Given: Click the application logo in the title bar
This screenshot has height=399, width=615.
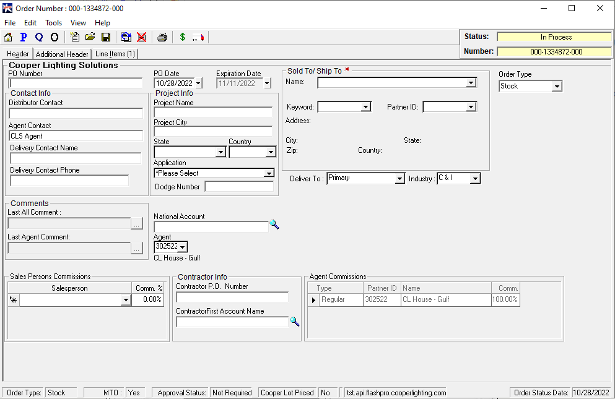Looking at the screenshot, I should click(7, 8).
